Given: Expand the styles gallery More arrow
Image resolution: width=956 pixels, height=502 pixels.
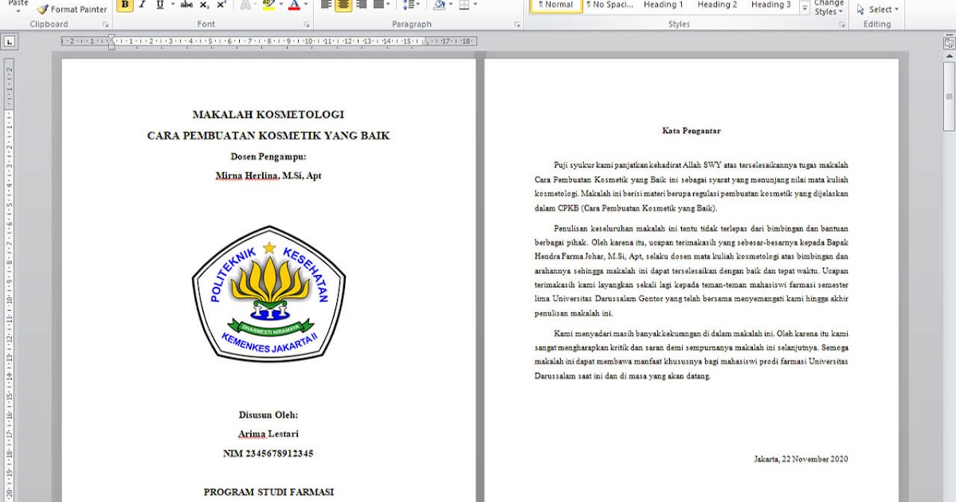Looking at the screenshot, I should coord(804,8).
